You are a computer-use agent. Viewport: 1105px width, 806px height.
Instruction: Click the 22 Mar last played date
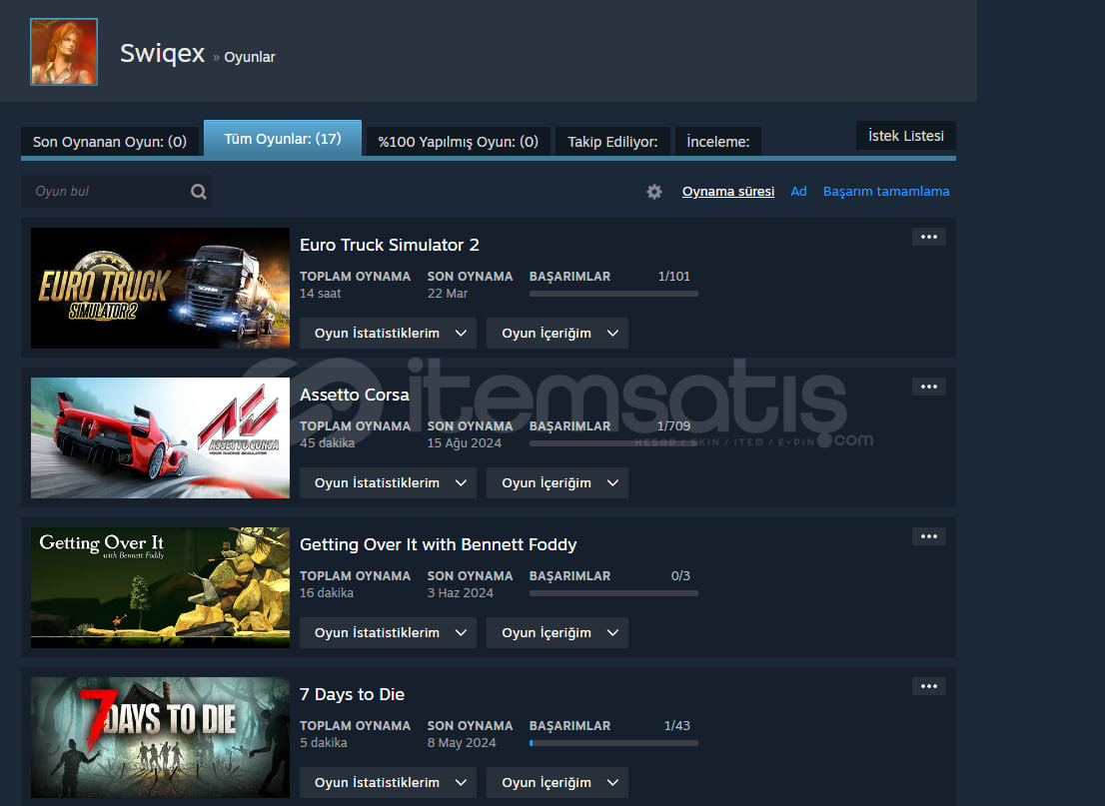448,293
